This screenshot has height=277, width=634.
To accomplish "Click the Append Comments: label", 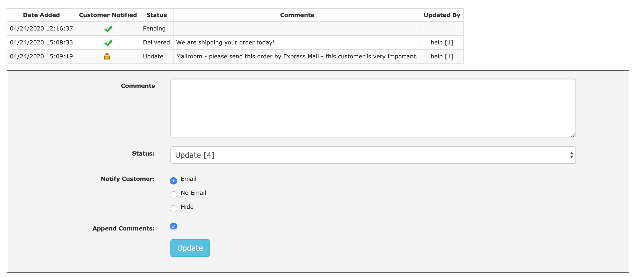I will 124,228.
